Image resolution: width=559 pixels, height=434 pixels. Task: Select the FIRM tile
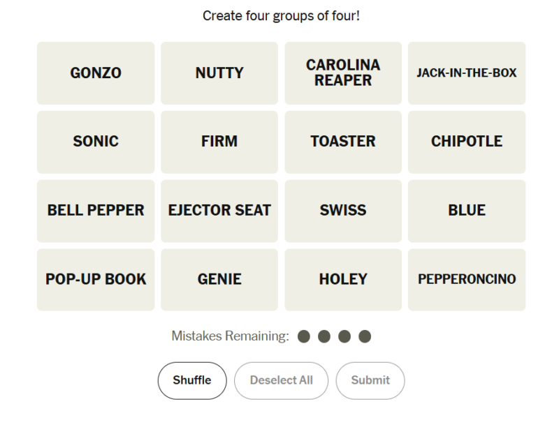tap(219, 142)
